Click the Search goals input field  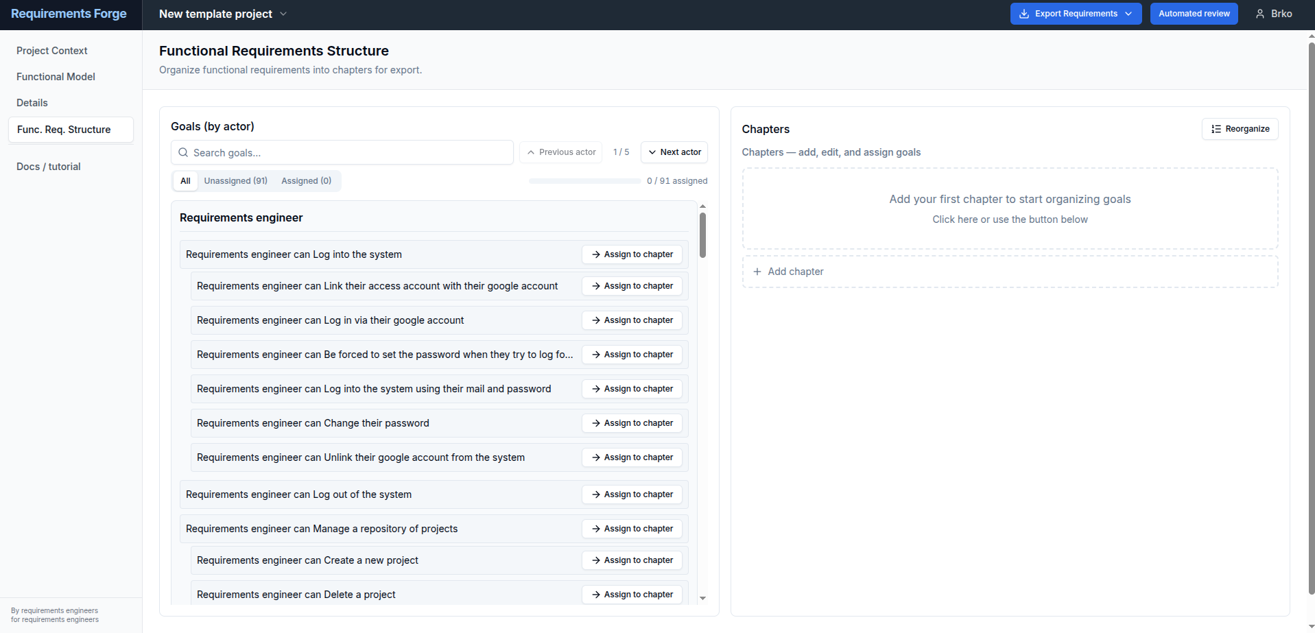[342, 152]
